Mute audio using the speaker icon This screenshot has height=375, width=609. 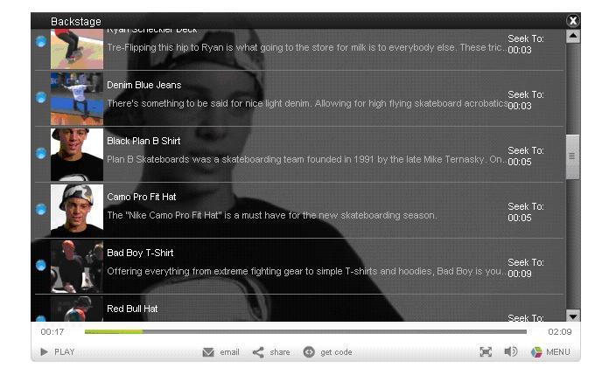tap(510, 351)
